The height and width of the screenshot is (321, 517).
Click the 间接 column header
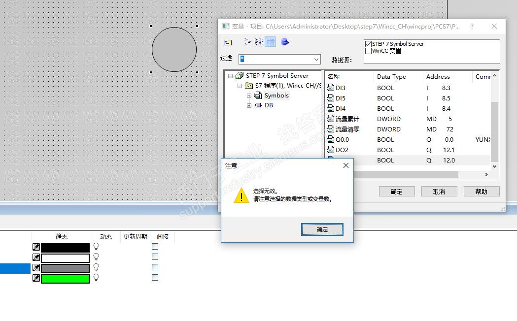163,237
